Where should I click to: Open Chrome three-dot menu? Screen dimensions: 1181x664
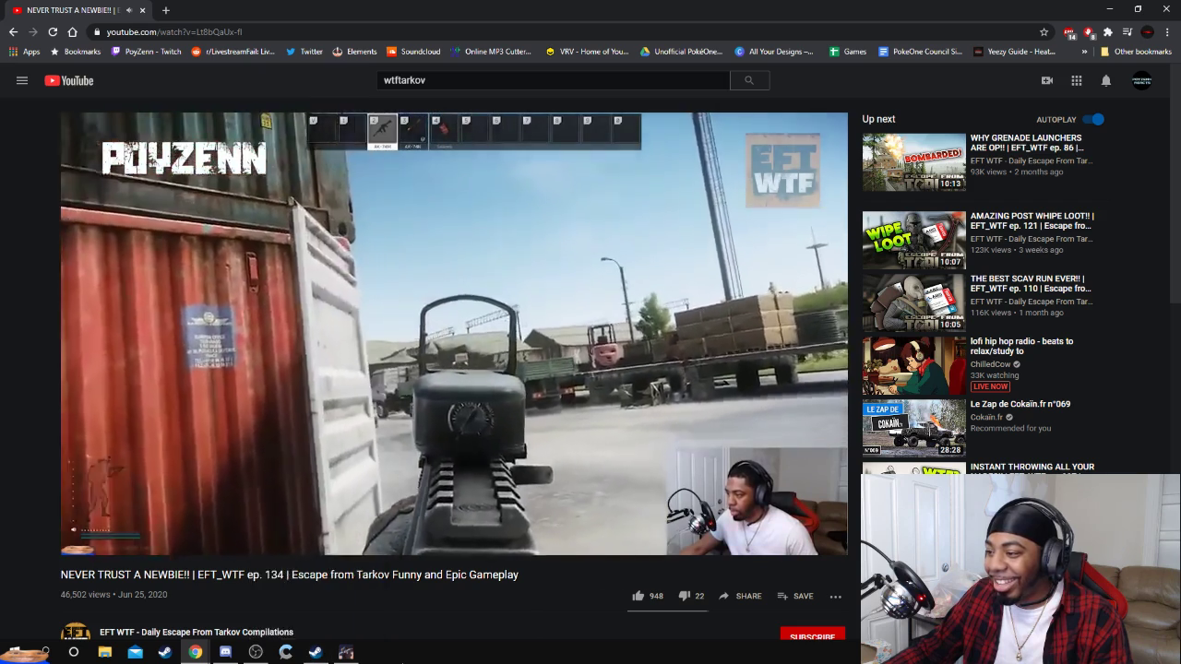tap(1167, 31)
